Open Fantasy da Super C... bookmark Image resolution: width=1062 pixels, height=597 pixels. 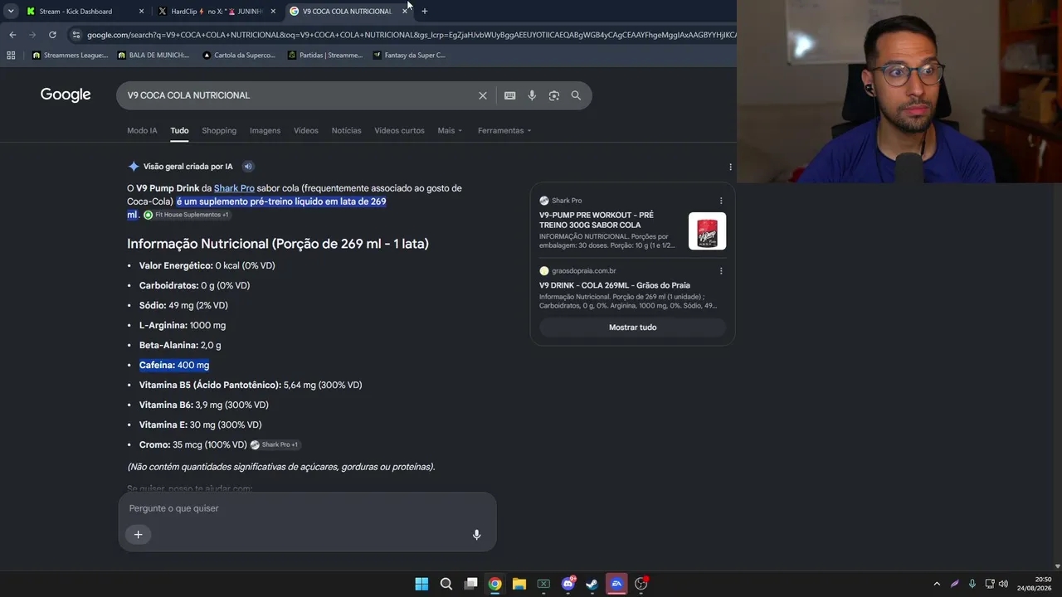(x=410, y=56)
